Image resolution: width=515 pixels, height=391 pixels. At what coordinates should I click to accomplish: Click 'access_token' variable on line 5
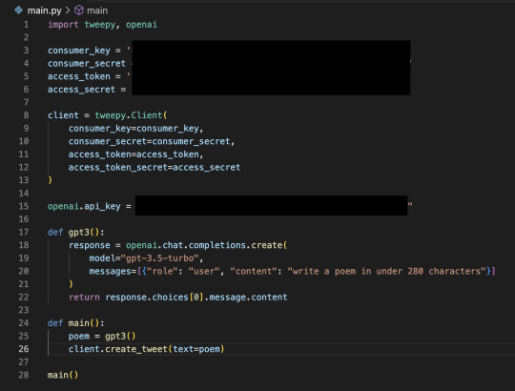79,76
